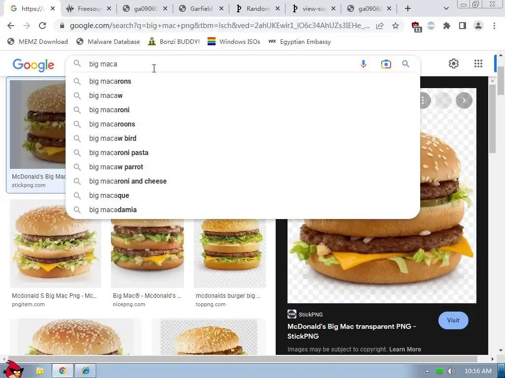Choose suggestion 'big macaque'
Screen dimensions: 505x378
(243, 195)
